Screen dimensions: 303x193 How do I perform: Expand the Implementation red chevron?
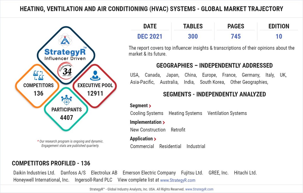(x=164, y=122)
